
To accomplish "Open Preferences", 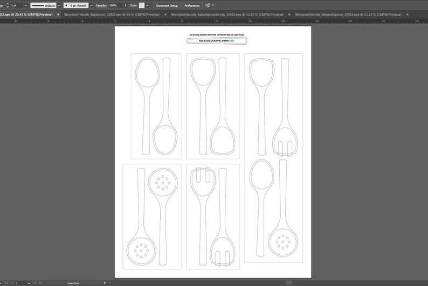I will tap(192, 5).
